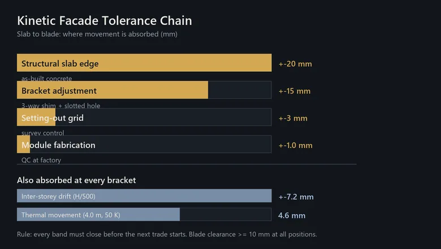Screen dimensions: 441x249
Task: Click the Slab to blade subtitle
Action: (97, 35)
